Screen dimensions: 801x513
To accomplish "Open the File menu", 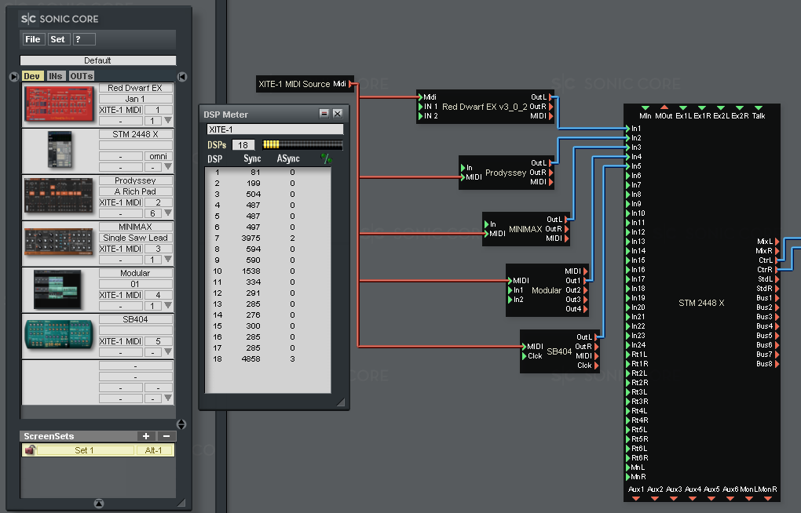I will [33, 39].
